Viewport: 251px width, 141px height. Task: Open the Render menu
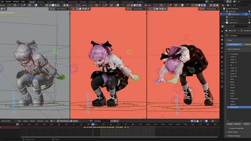tap(8, 2)
